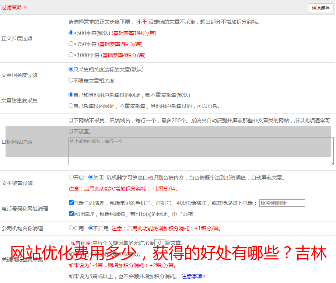Viewport: 336px width, 283px height.
Task: Click the 正文长度过滤 row label
Action: pyautogui.click(x=17, y=38)
